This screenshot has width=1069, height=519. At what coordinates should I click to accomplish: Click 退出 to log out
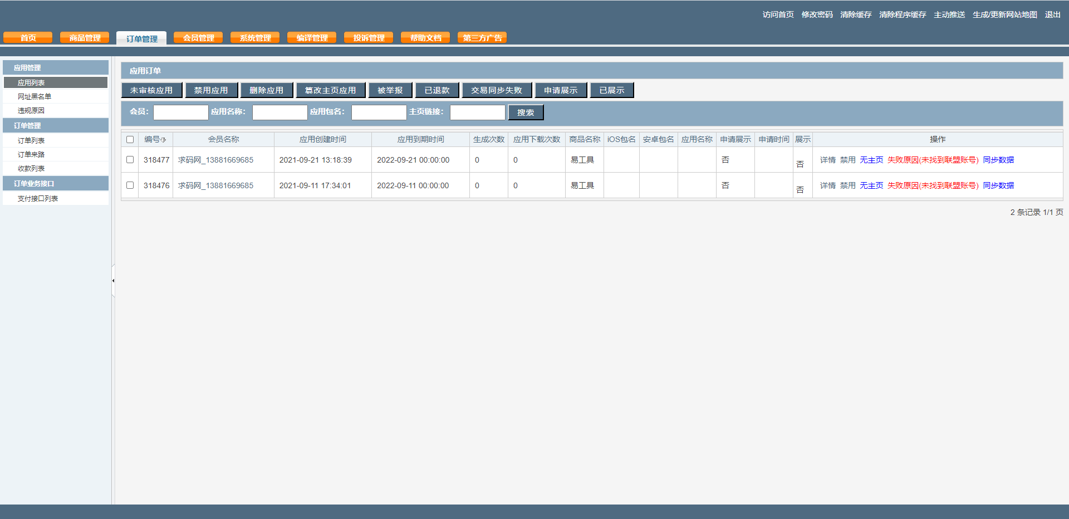click(x=1052, y=14)
